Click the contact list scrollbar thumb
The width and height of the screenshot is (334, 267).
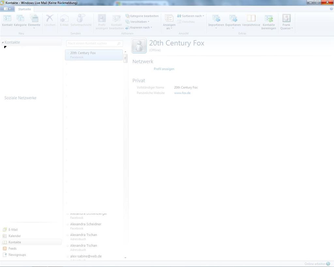[x=126, y=58]
